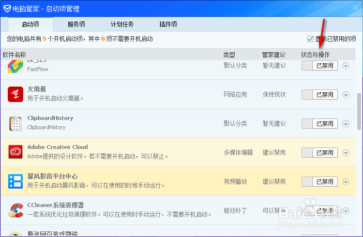Switch to the 计划任务 tab
The width and height of the screenshot is (363, 237).
click(x=122, y=24)
